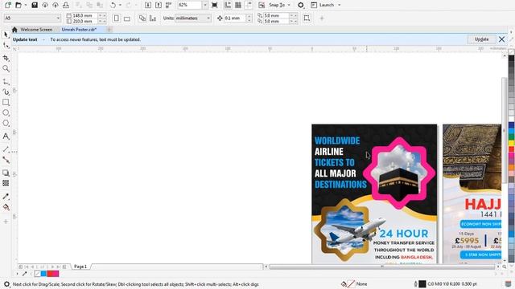515x289 pixels.
Task: Click the Full-screen preview icon
Action: 215,5
